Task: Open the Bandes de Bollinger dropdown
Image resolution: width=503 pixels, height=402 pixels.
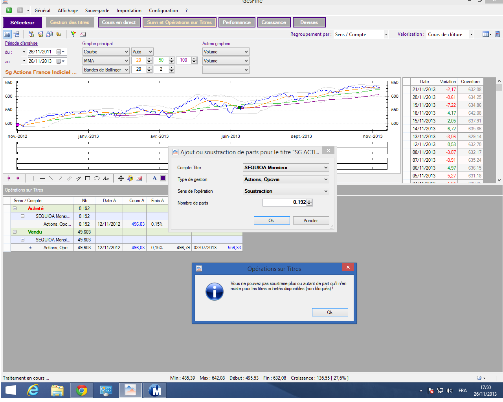Action: 126,70
